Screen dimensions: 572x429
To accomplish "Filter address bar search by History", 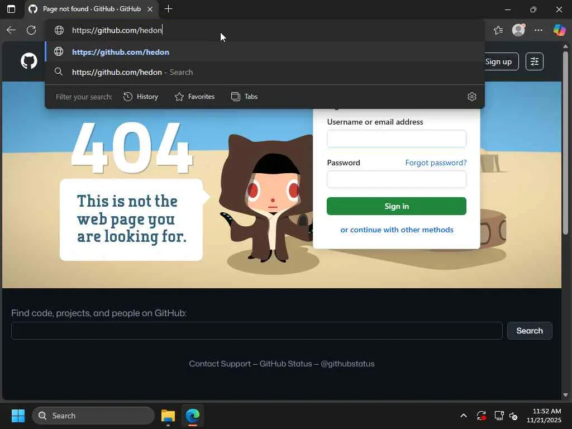I will click(x=141, y=97).
